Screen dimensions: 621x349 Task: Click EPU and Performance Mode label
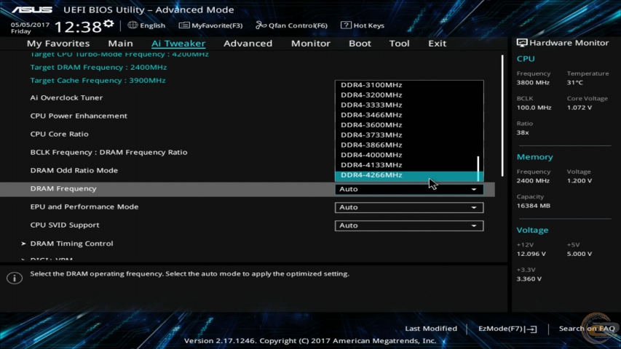point(84,207)
